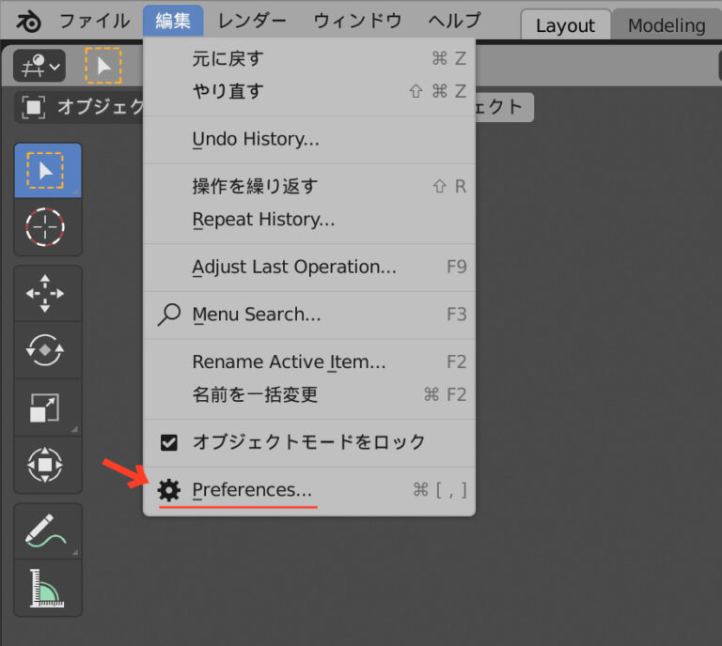Choose the Scale tool
This screenshot has width=722, height=646.
[x=47, y=408]
